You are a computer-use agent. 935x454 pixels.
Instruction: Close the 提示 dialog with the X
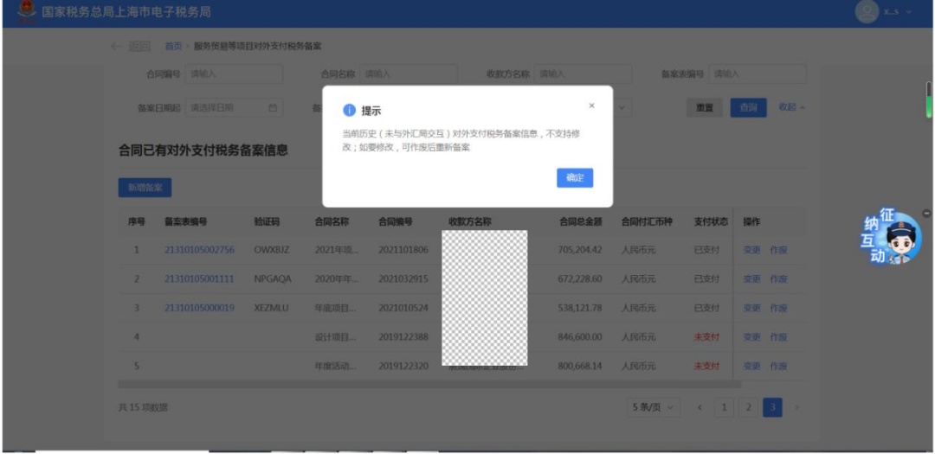click(x=591, y=106)
